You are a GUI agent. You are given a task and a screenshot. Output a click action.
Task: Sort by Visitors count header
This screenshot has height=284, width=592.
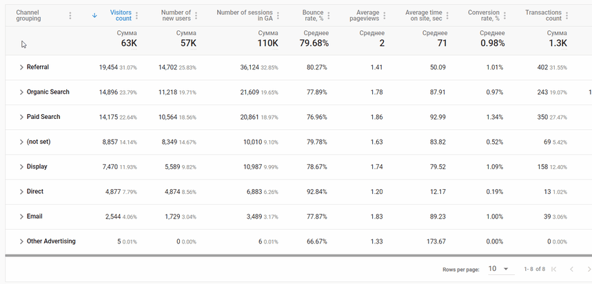click(x=120, y=15)
